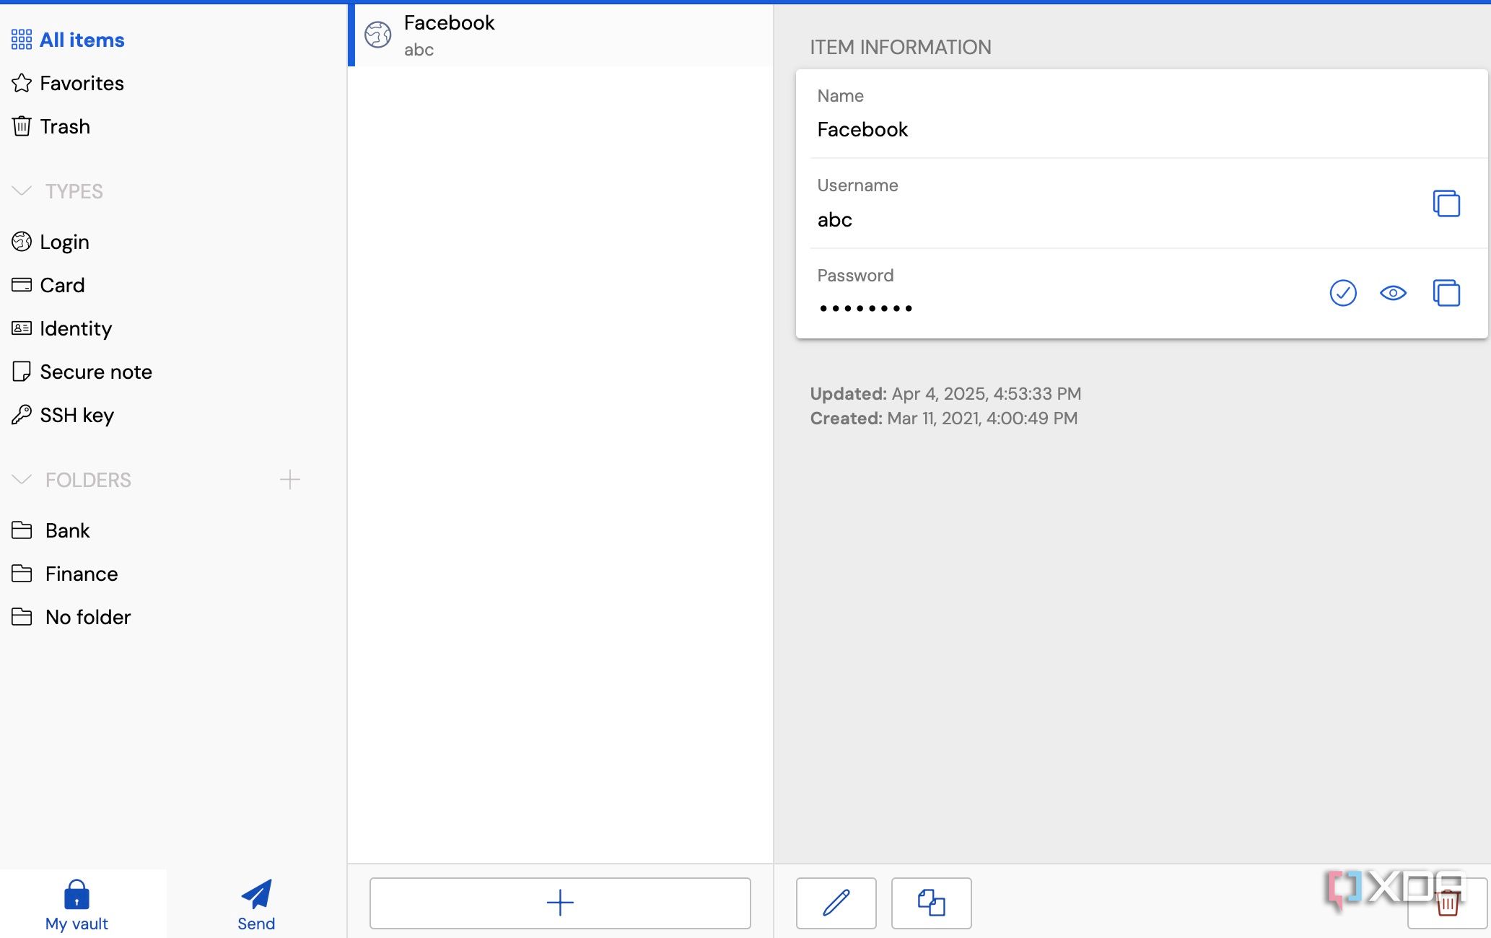Open Favorites list
Screen dimensions: 1491x938
point(82,83)
